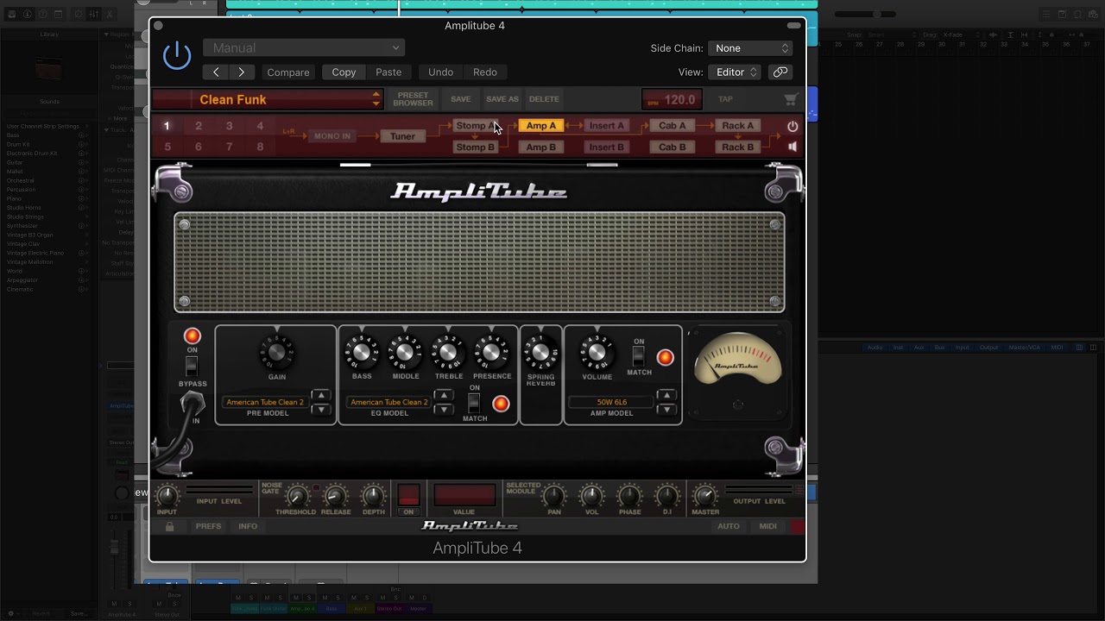Click the TAP tempo button
Viewport: 1105px width, 621px height.
(x=725, y=99)
